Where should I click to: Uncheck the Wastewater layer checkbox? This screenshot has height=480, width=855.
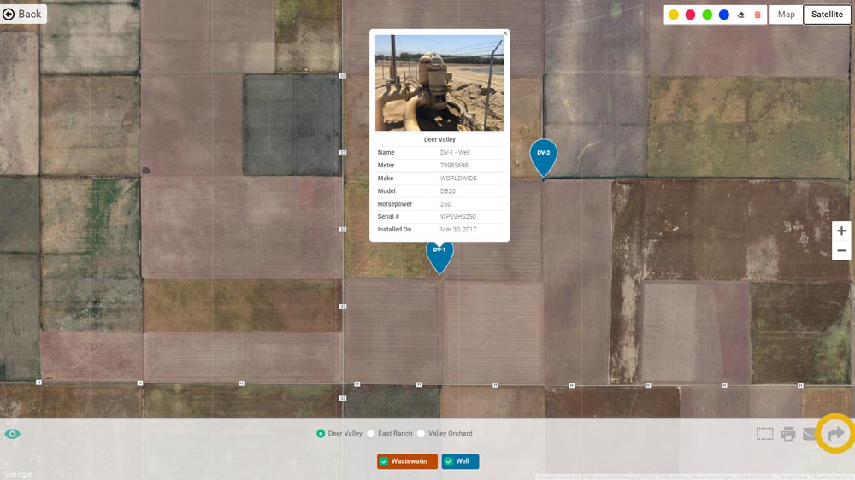(x=385, y=461)
